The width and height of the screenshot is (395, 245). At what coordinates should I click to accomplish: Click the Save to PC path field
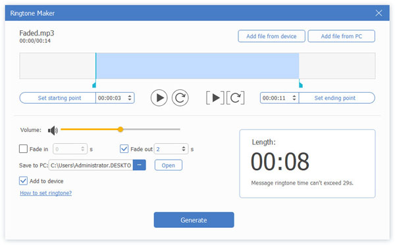click(91, 165)
